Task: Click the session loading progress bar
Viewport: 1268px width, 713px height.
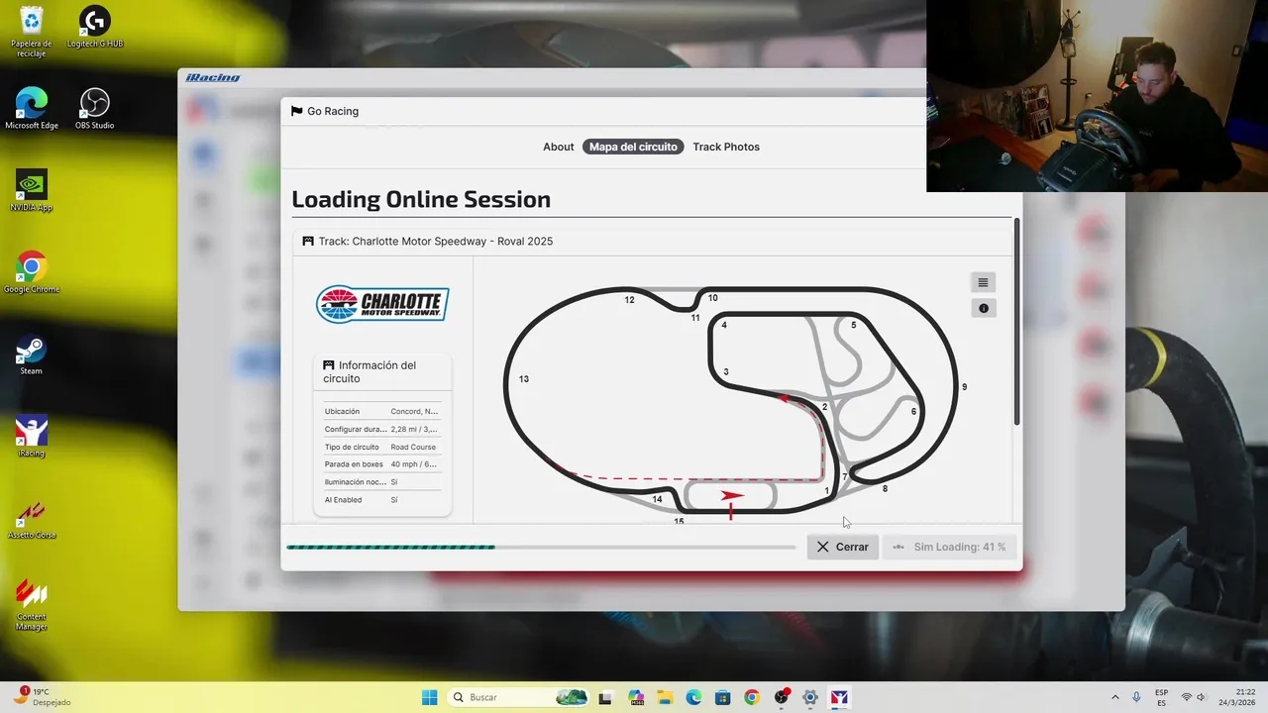Action: click(541, 547)
